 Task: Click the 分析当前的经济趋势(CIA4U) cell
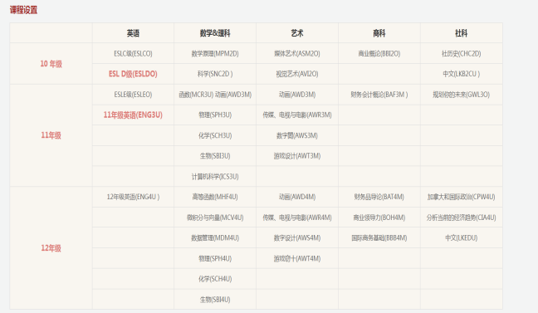462,218
